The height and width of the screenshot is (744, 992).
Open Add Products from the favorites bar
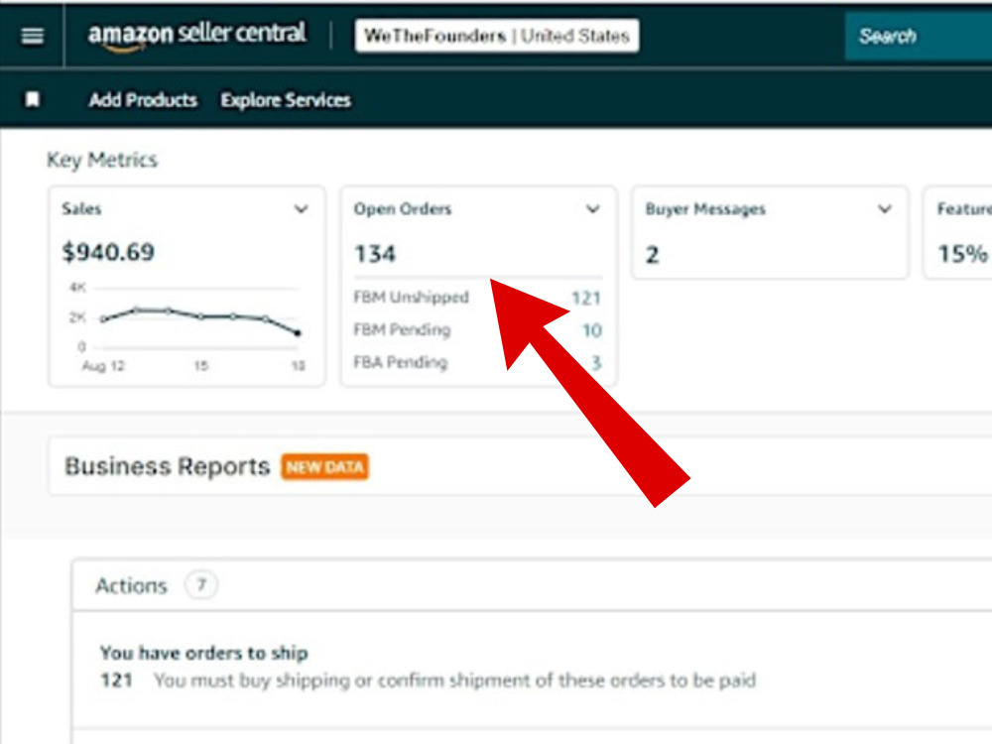(x=143, y=100)
